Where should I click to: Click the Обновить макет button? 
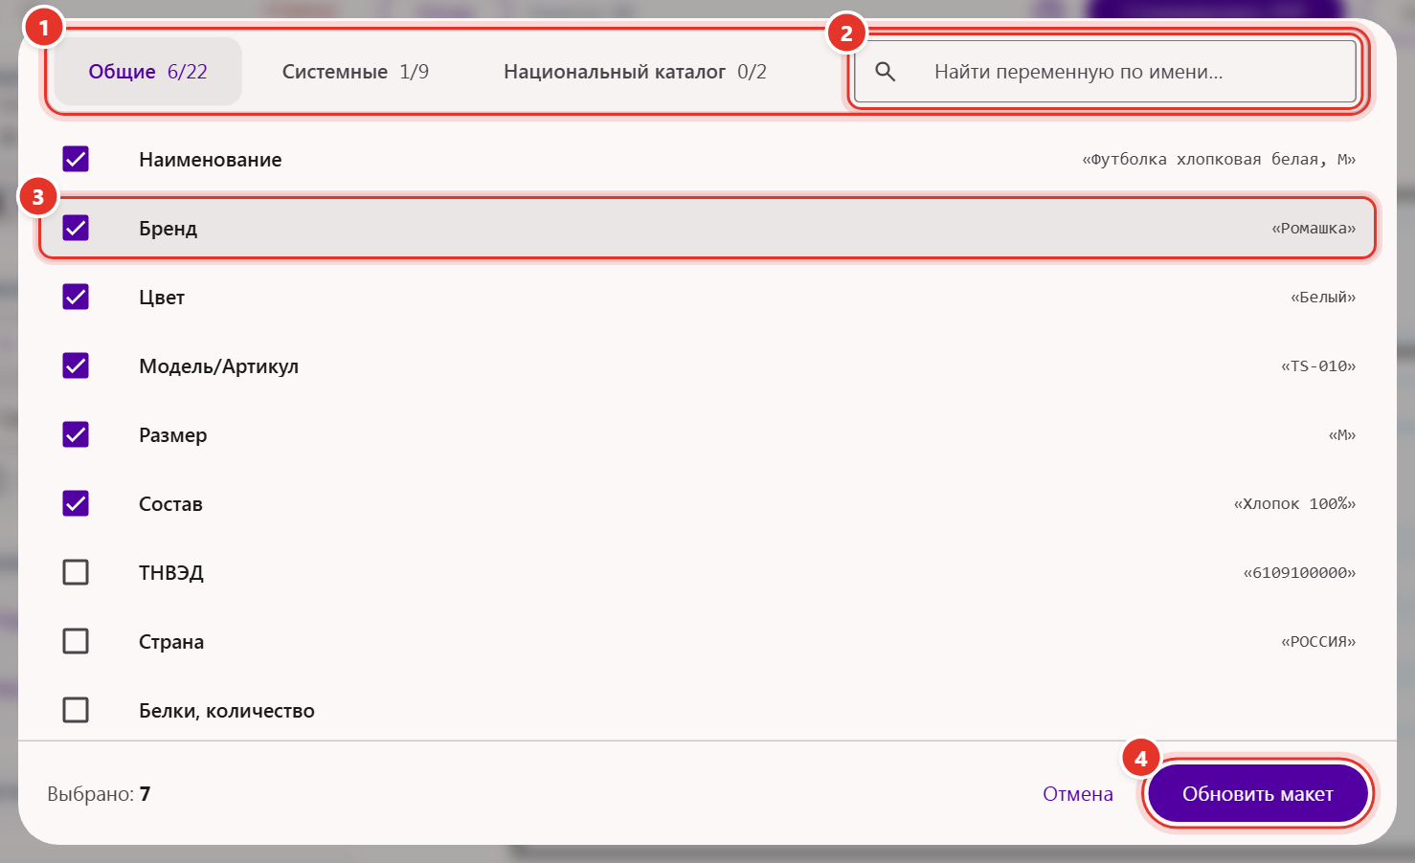pos(1258,794)
